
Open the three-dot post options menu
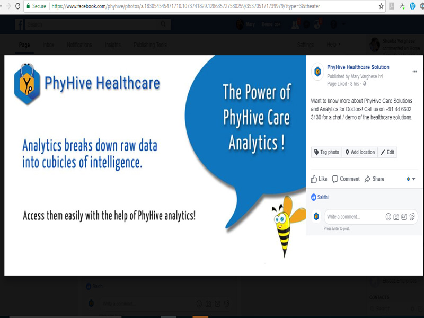click(414, 71)
